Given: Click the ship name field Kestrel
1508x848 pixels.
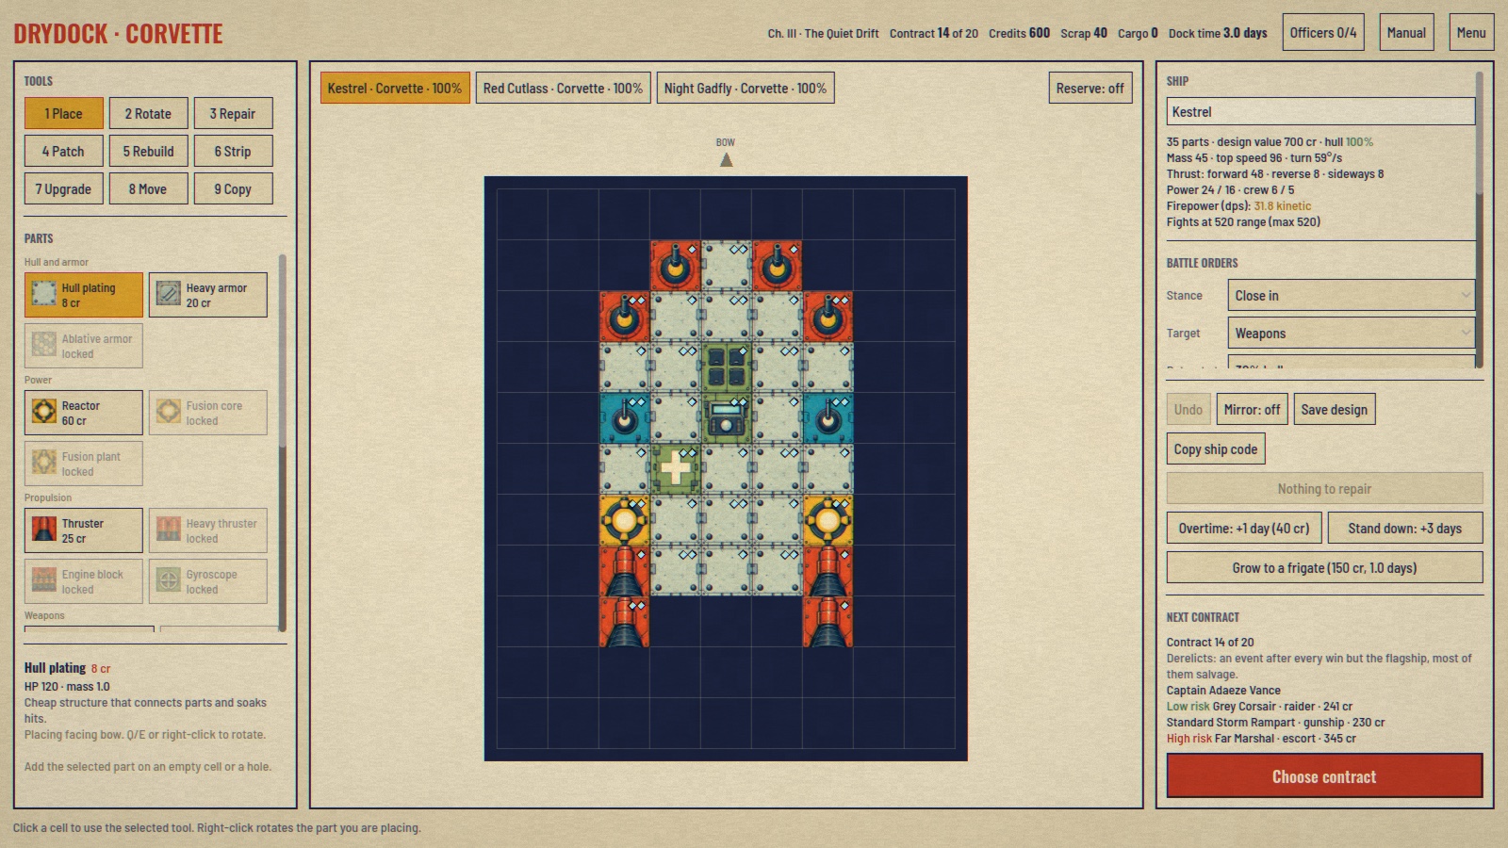Looking at the screenshot, I should tap(1320, 111).
